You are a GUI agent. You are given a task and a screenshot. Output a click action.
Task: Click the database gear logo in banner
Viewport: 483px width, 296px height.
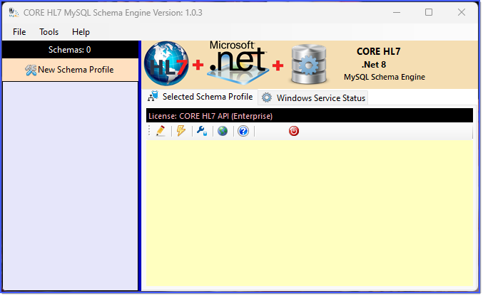309,64
